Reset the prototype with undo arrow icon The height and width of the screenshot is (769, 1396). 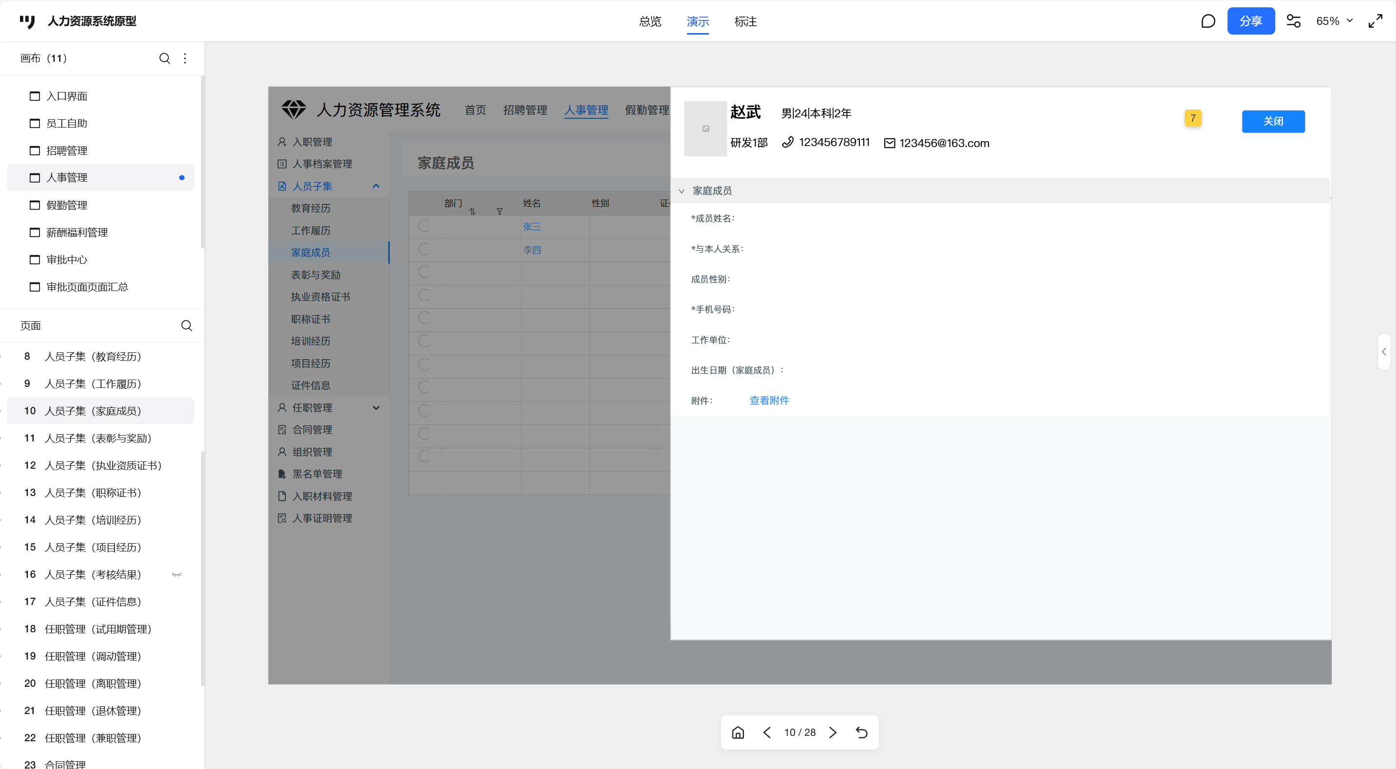[862, 732]
